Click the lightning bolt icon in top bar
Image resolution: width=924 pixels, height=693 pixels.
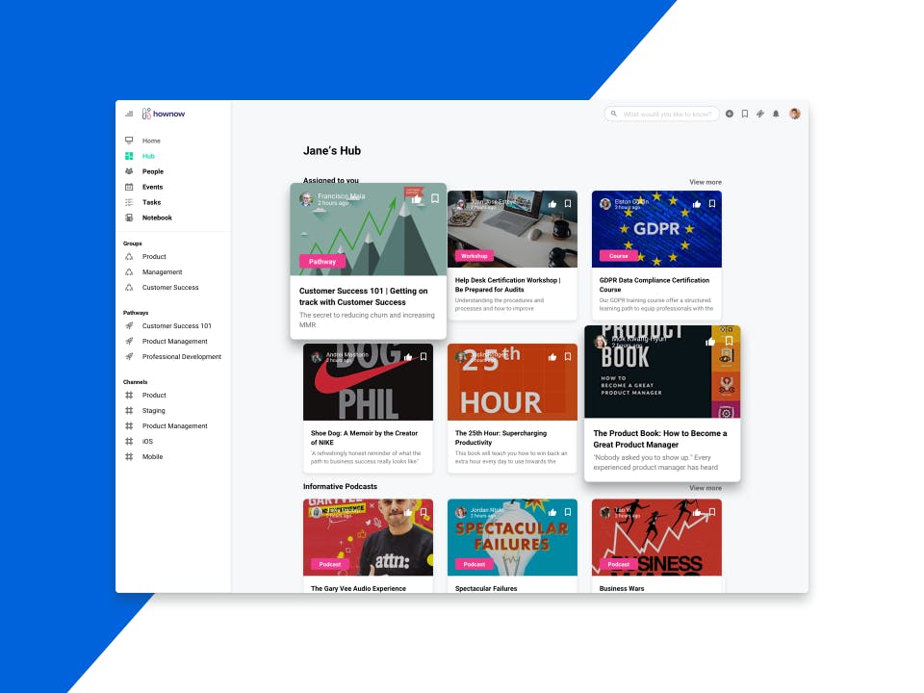(x=760, y=114)
